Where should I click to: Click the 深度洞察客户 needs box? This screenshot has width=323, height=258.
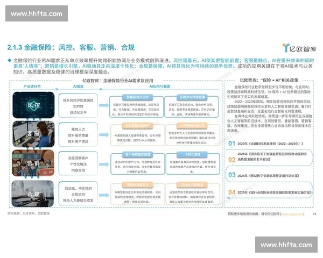coord(78,163)
